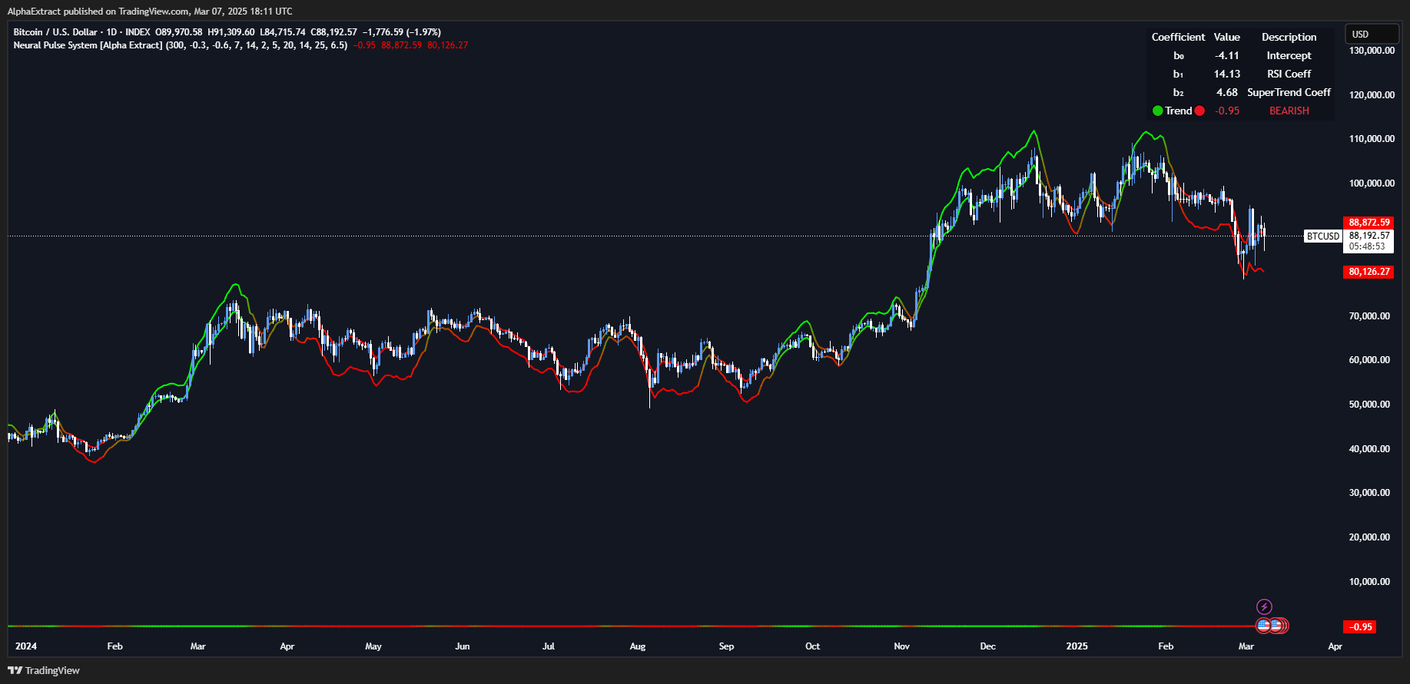
Task: Select the Neural Pulse System indicator title
Action: [x=88, y=45]
